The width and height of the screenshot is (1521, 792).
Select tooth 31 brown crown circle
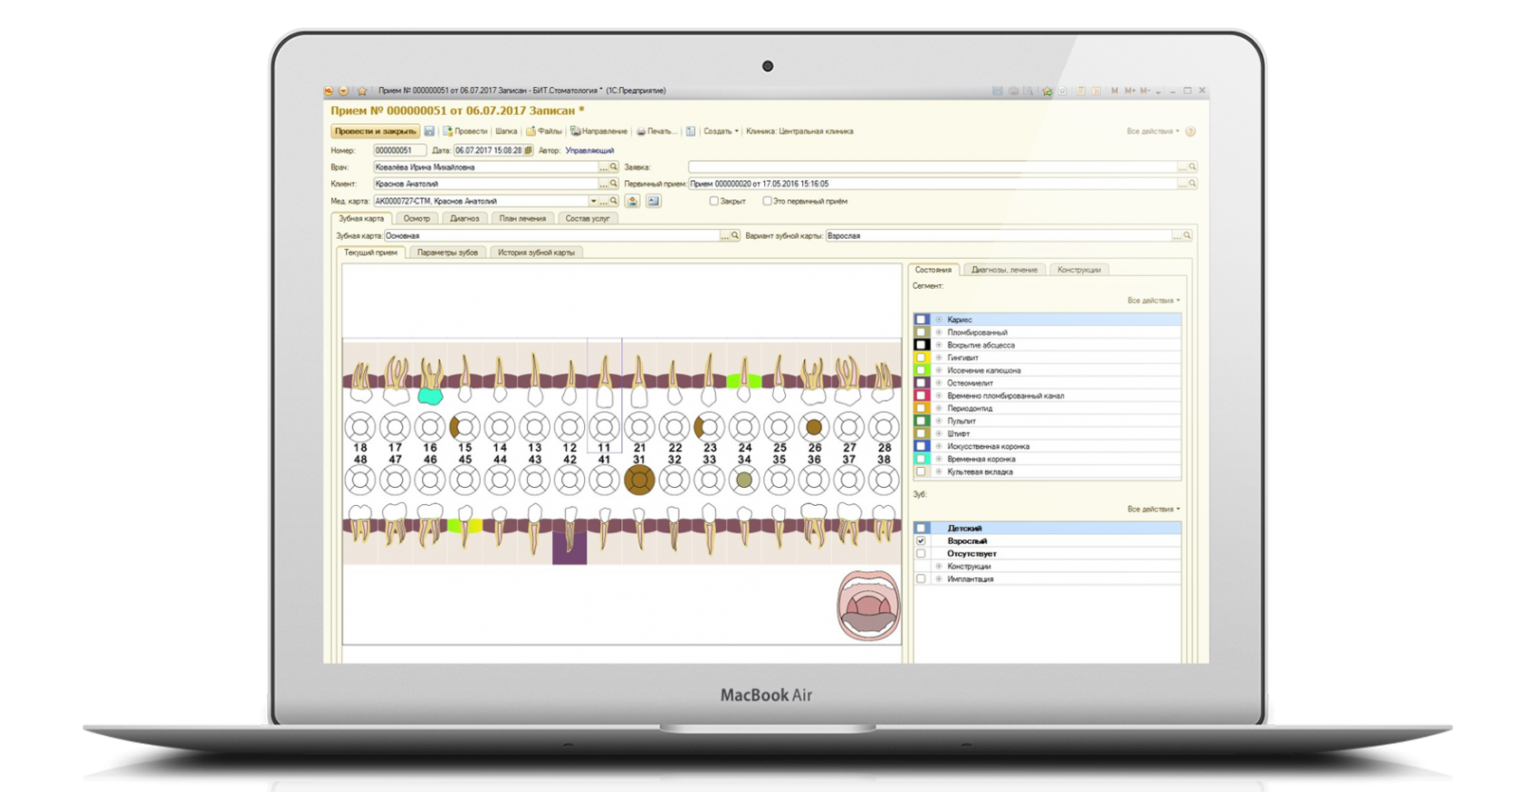(639, 480)
